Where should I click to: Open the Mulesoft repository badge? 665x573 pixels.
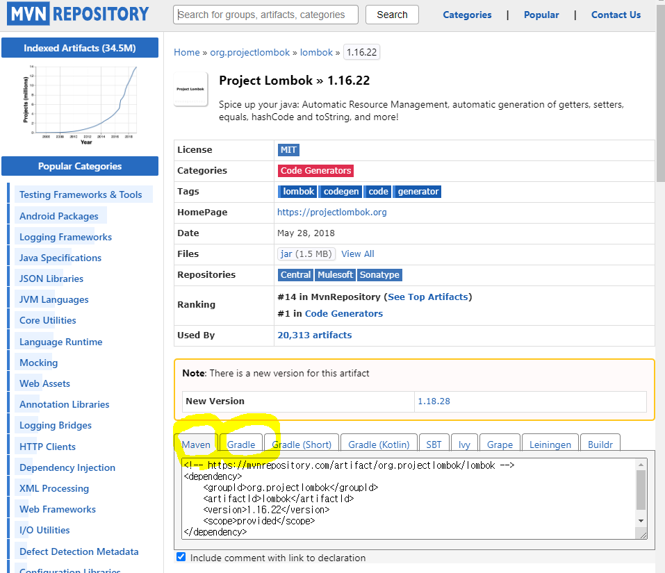pyautogui.click(x=335, y=274)
